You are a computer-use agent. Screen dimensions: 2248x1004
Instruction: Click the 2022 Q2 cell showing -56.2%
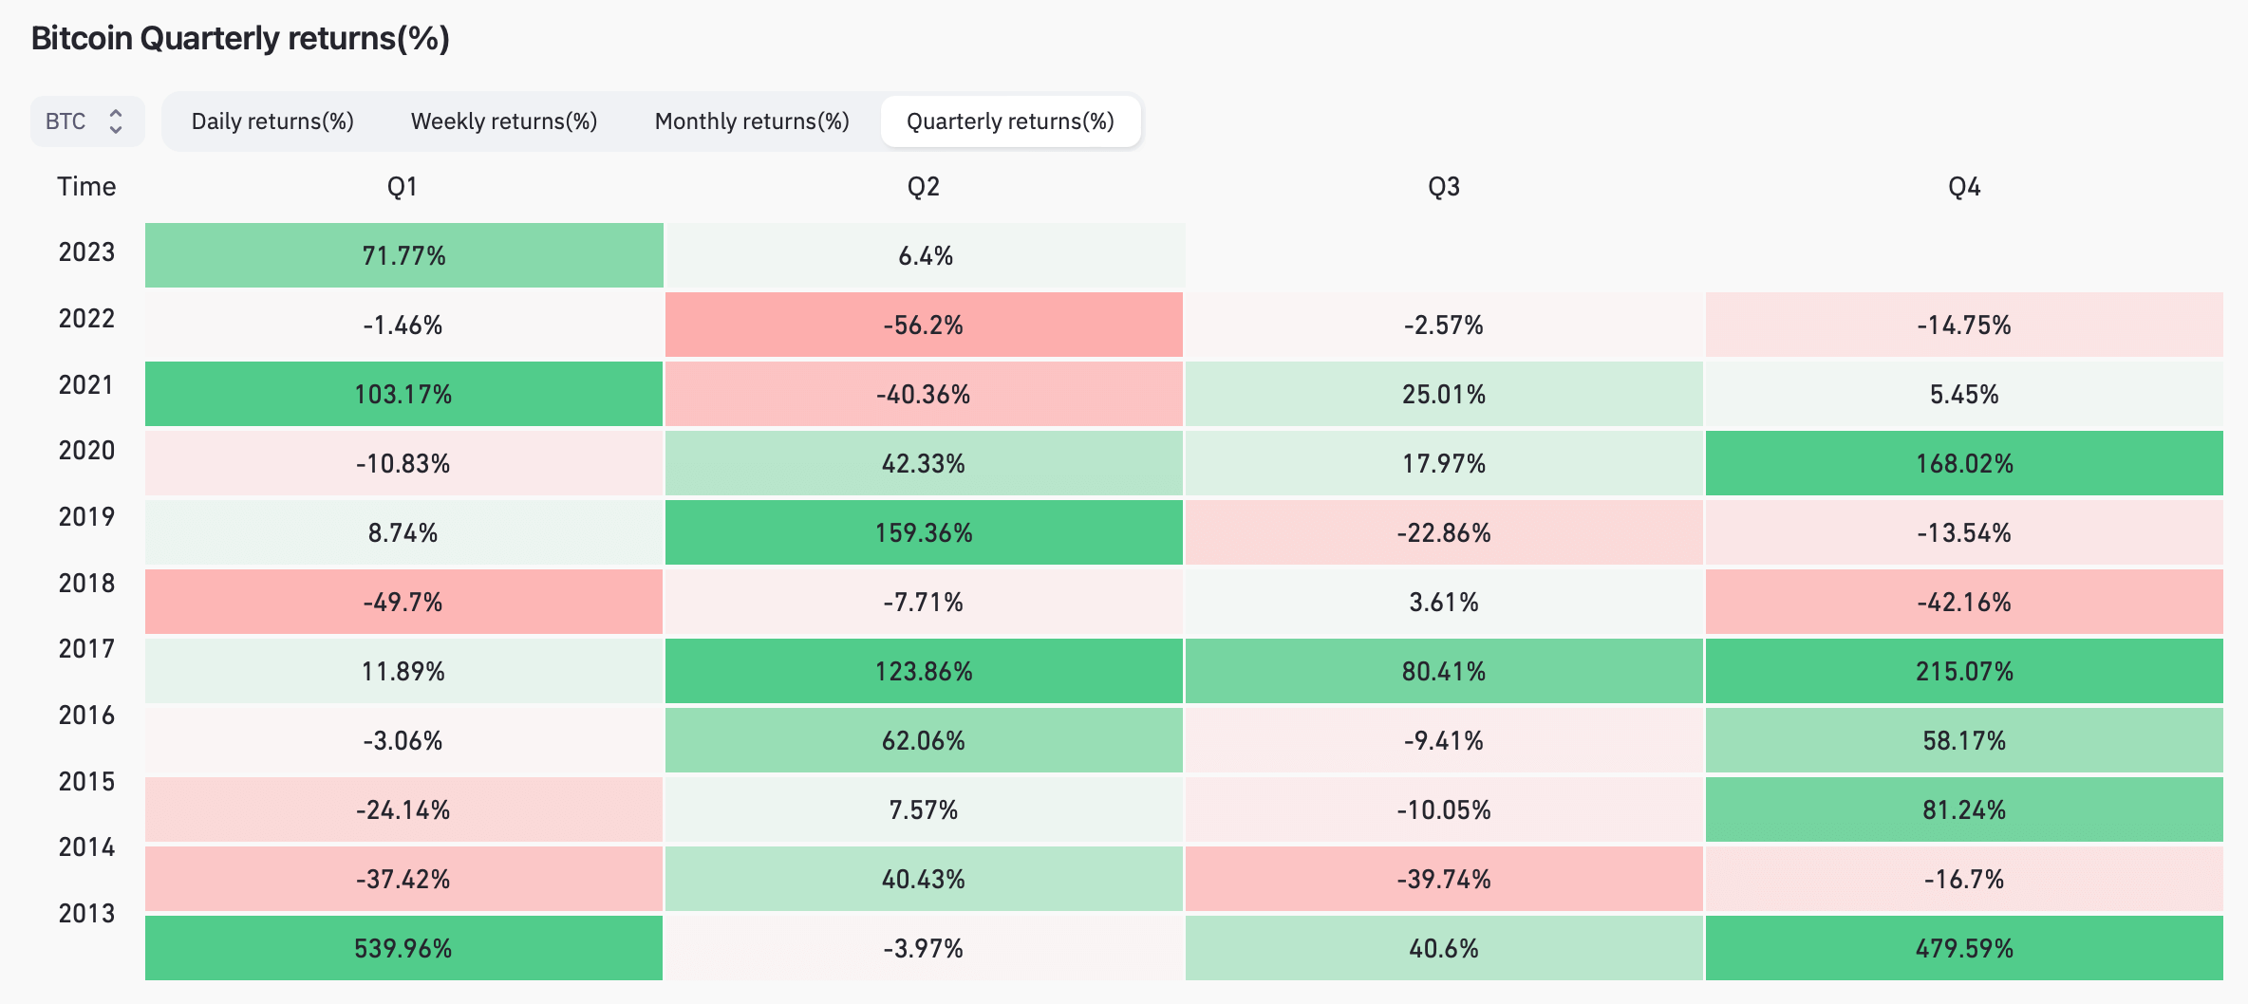pyautogui.click(x=924, y=325)
